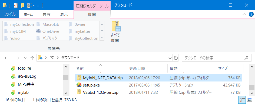Image resolution: width=255 pixels, height=104 pixels.
Task: Click the search magnifier icon
Action: [247, 58]
